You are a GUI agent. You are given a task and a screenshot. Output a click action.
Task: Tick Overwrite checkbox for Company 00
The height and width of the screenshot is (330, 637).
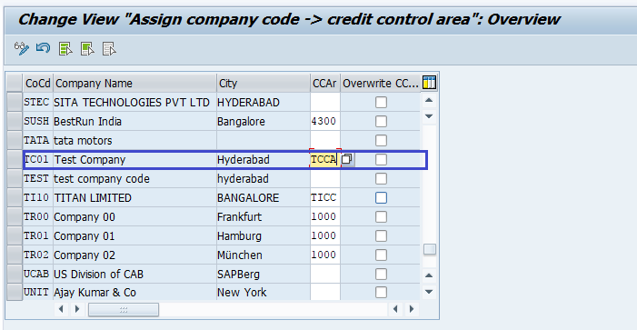pos(381,217)
